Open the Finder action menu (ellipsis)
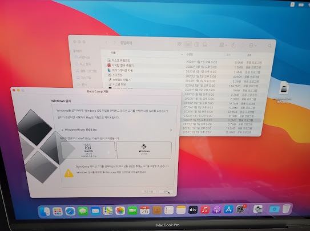 tap(252, 46)
